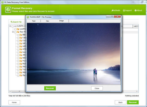Select the Ico folder icon
Screen dimensions: 147x107
21,52
